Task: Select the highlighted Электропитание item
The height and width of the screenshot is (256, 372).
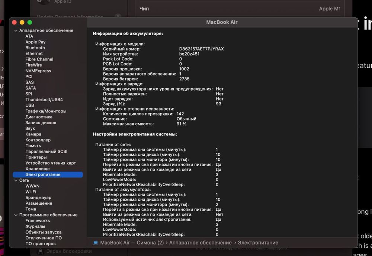Action: (43, 174)
